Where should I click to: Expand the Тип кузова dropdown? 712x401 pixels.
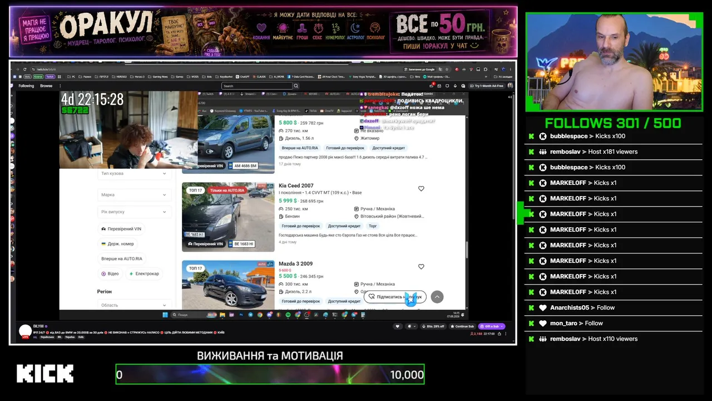coord(133,173)
